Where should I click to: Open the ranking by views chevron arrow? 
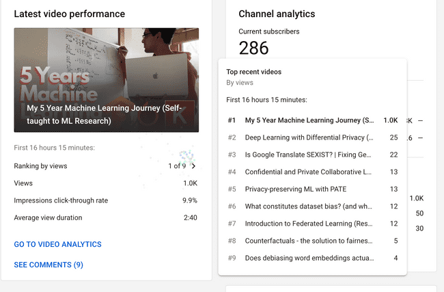(193, 166)
